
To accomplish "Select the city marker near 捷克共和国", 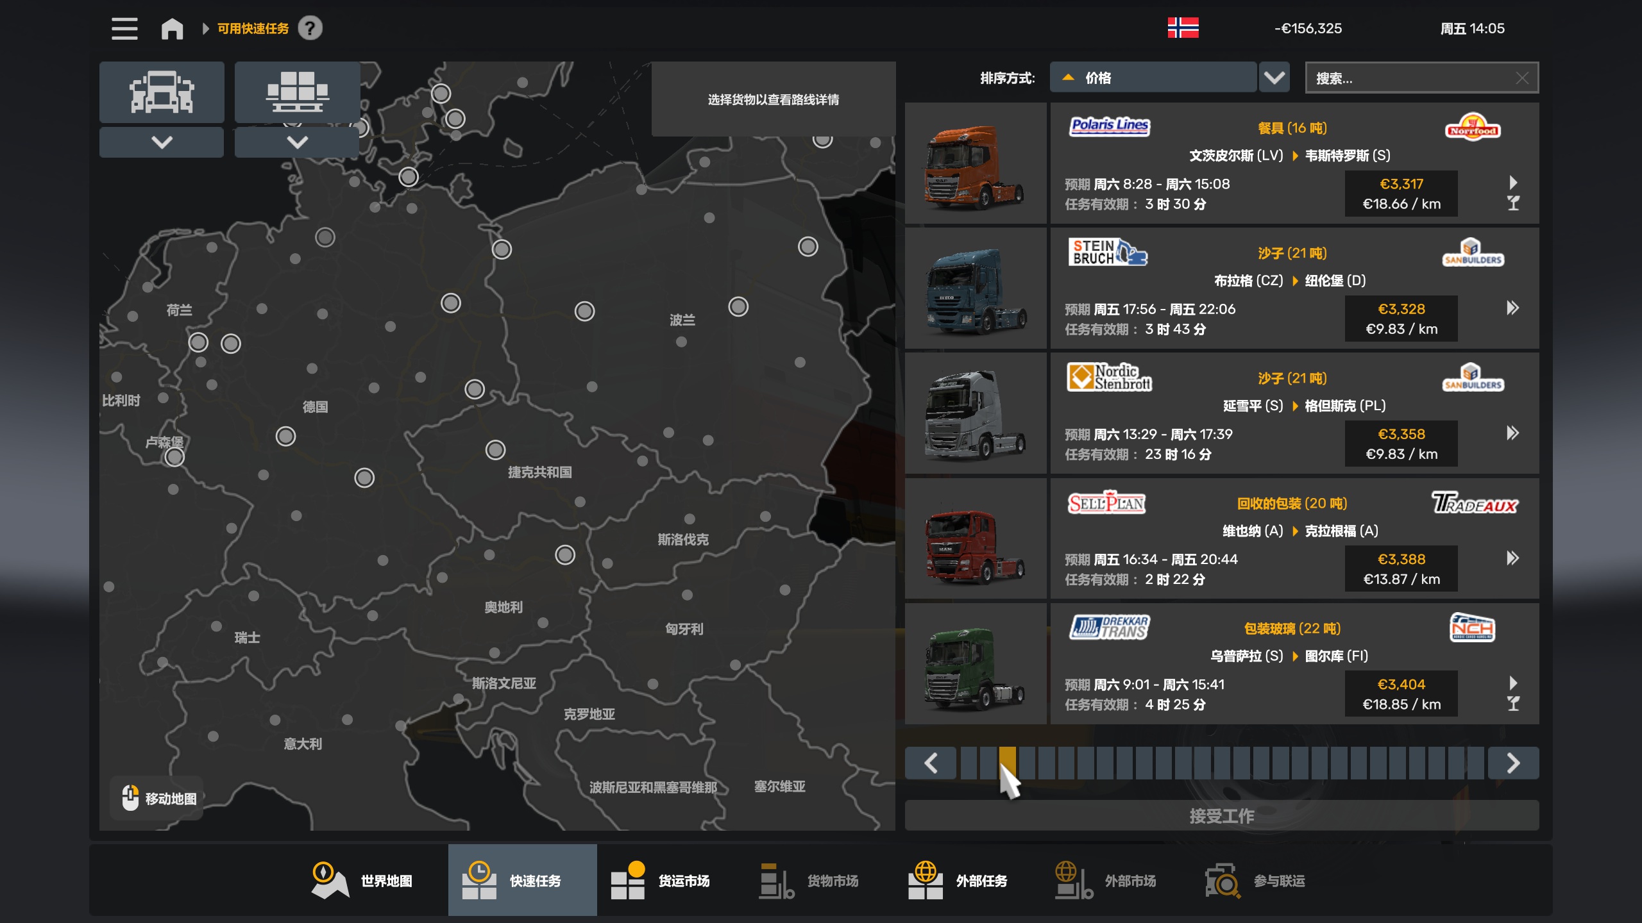I will (x=495, y=450).
